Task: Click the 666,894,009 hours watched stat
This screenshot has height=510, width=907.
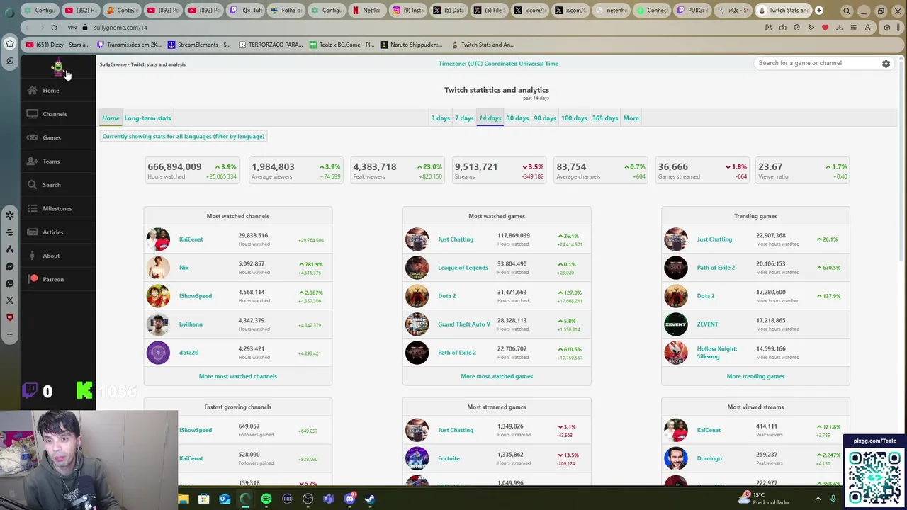Action: click(191, 170)
